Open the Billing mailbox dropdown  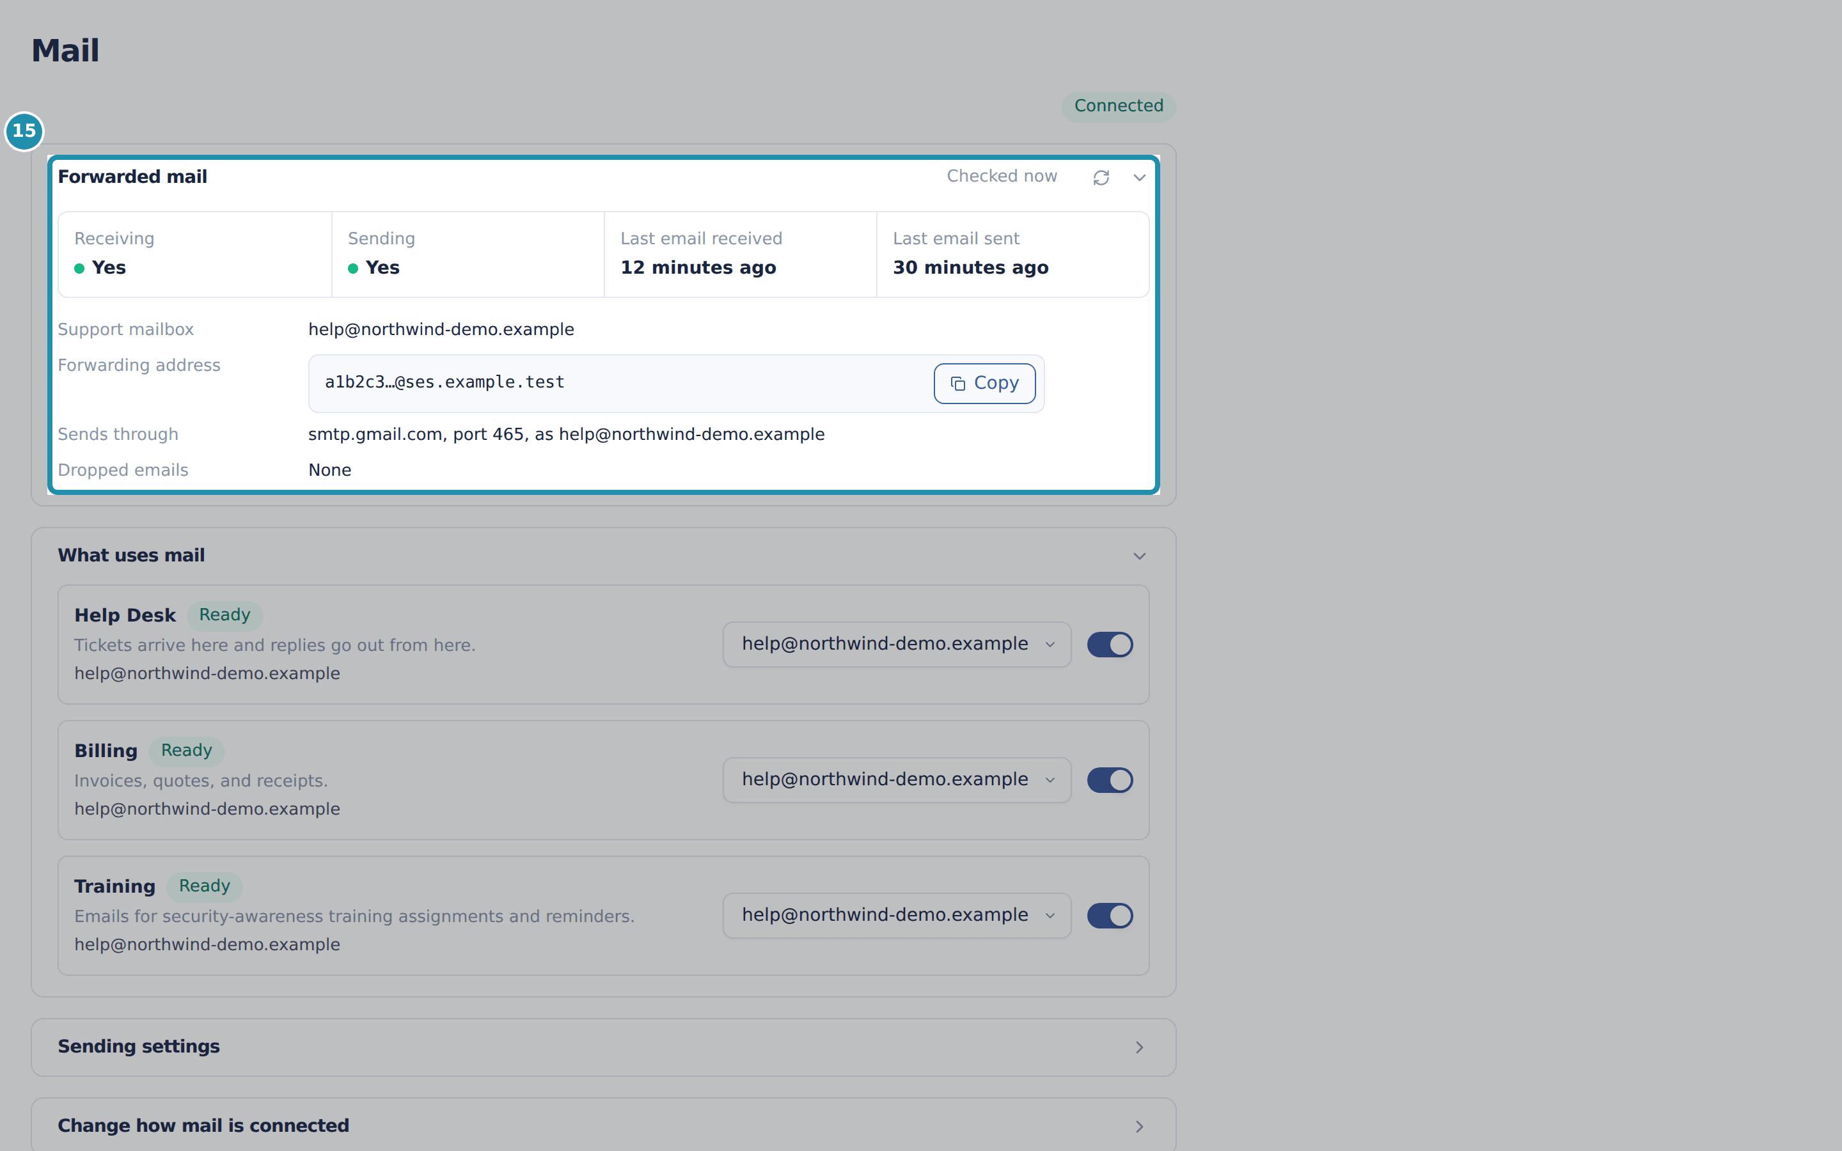897,779
